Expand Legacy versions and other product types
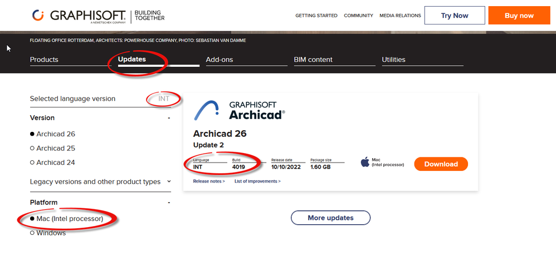Screen dimensions: 556x256 pyautogui.click(x=100, y=181)
